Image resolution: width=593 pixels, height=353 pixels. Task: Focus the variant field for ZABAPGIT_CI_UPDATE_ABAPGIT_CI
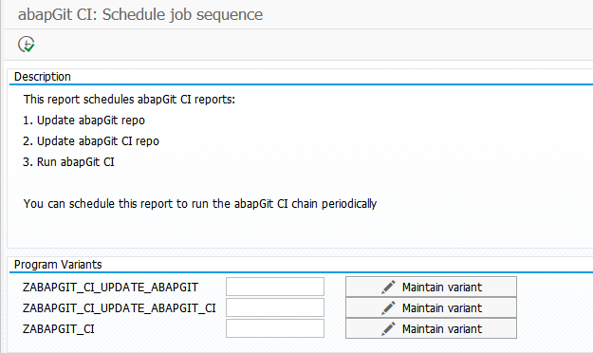pyautogui.click(x=275, y=307)
